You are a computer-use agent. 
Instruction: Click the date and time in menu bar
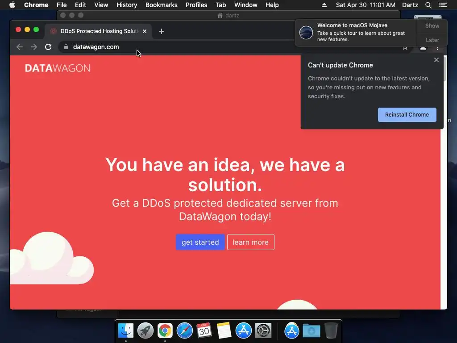[x=366, y=5]
